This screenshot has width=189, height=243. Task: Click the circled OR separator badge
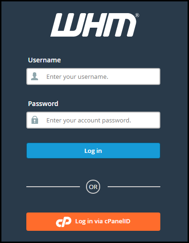(93, 187)
